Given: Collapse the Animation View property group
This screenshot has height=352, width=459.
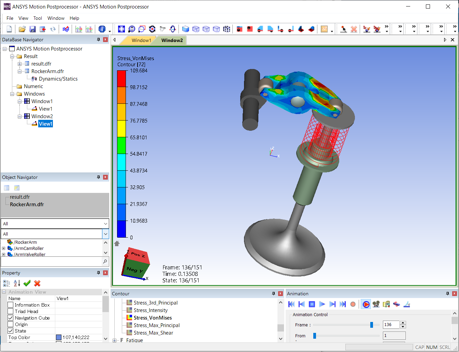Looking at the screenshot, I should [4, 292].
